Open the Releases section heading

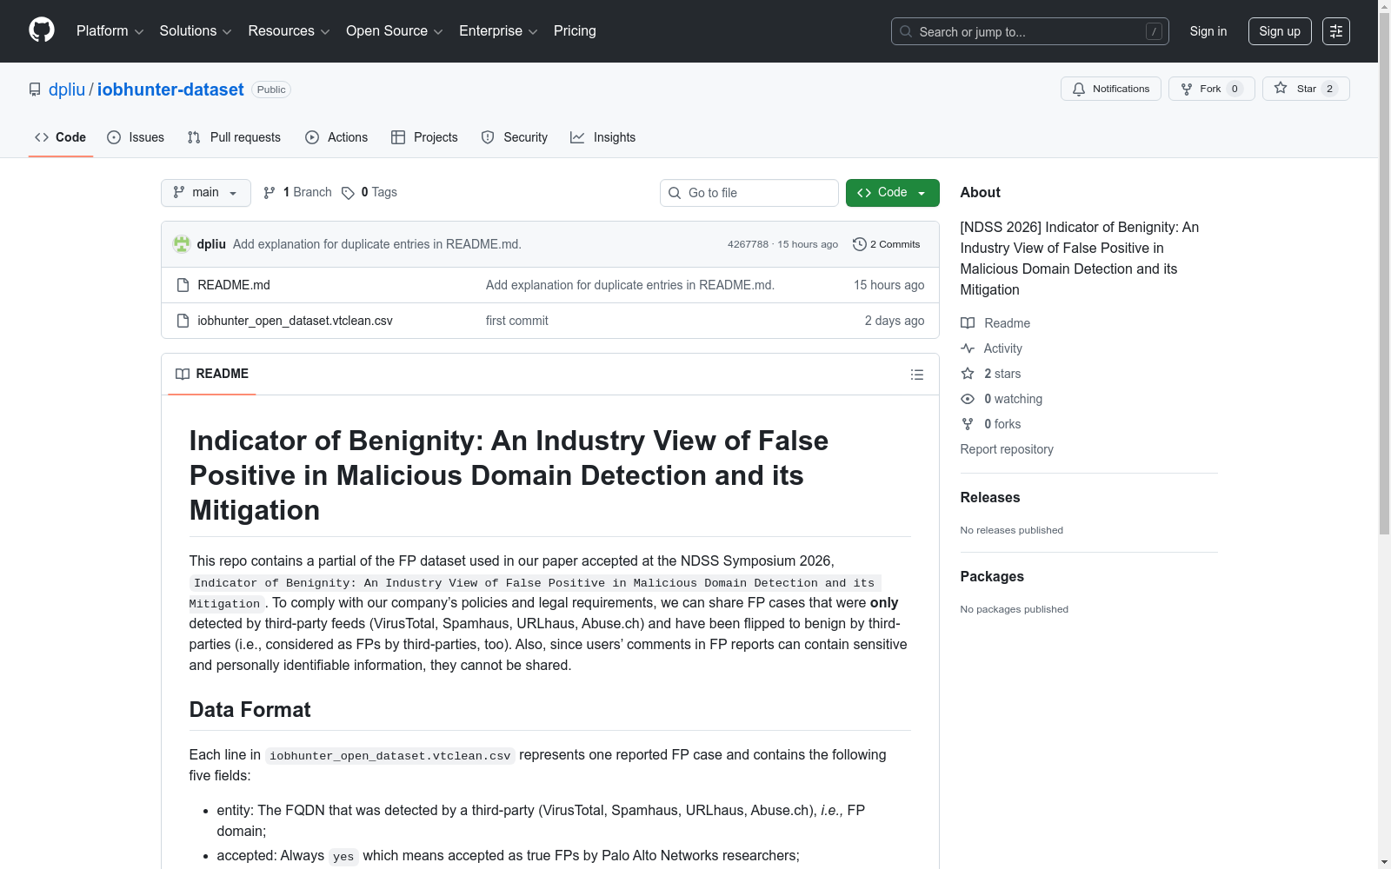990,497
